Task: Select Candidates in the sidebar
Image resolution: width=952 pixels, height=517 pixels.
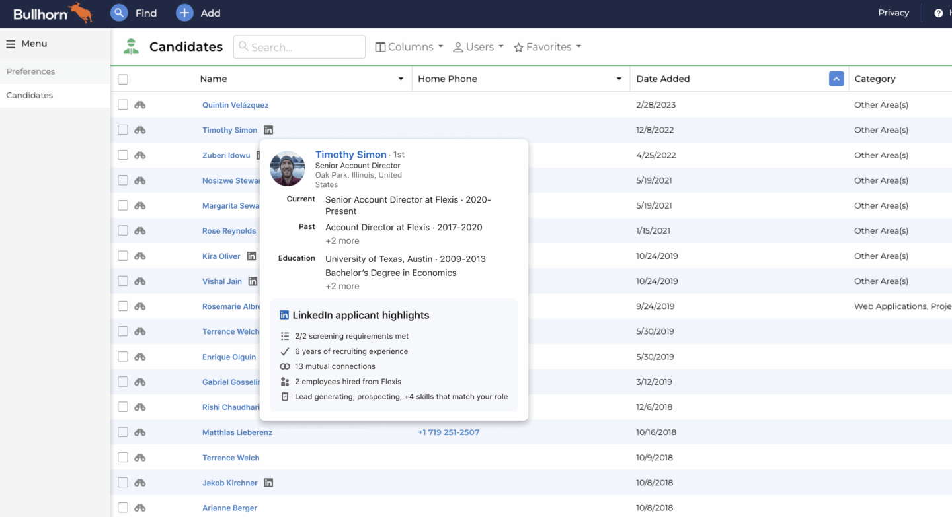Action: [55, 95]
